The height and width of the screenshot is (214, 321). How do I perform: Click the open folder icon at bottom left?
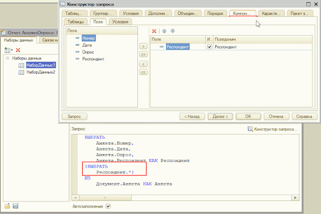[x=8, y=206]
